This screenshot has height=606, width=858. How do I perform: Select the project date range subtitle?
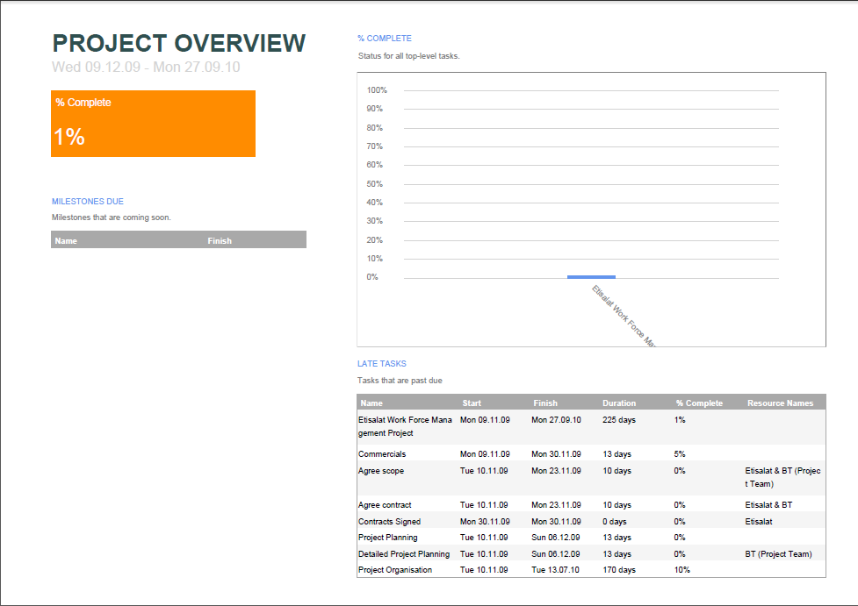[146, 68]
